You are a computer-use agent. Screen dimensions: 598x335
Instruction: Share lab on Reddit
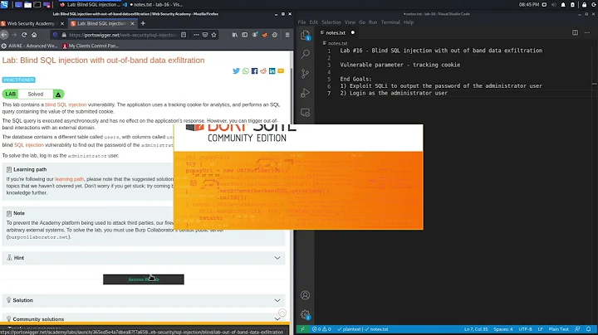tap(263, 70)
